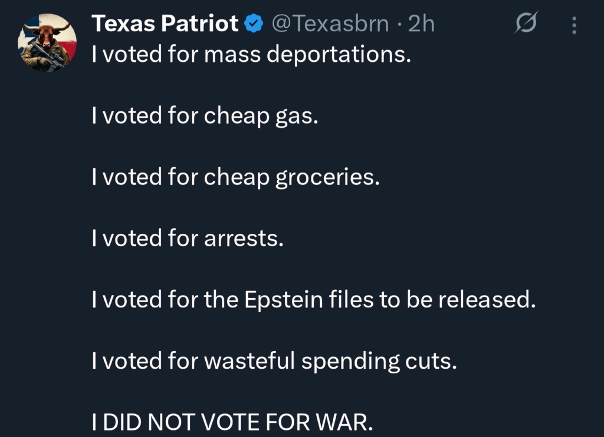
Task: Click the line starting 'I voted for mass'
Action: (x=251, y=55)
